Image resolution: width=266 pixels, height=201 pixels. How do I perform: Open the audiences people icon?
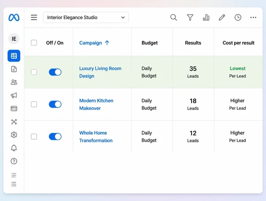14,82
